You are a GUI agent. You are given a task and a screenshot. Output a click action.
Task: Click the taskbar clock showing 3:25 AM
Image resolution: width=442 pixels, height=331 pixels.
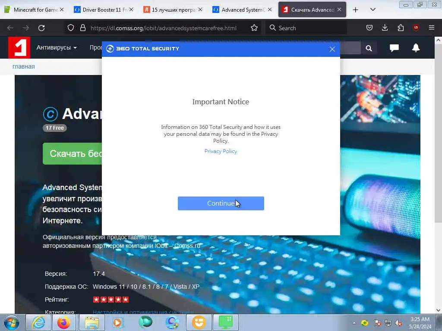420,323
